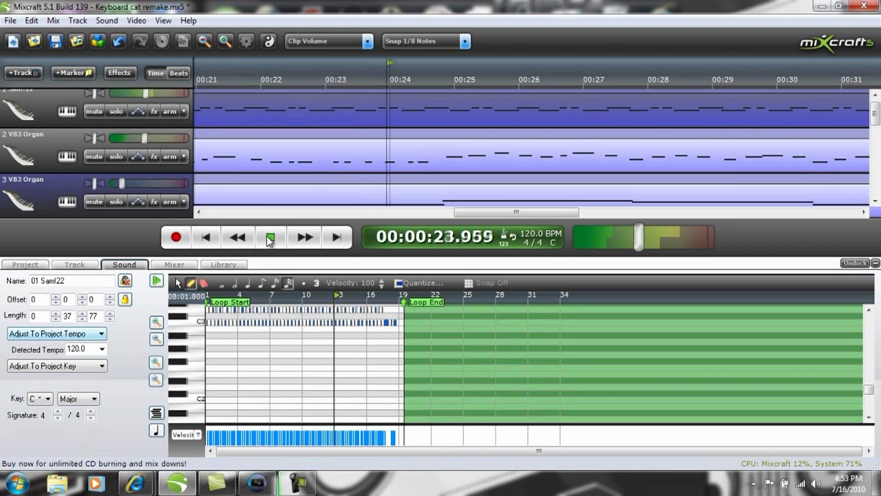Click the Redo arrow icon
The width and height of the screenshot is (881, 496).
click(x=140, y=41)
